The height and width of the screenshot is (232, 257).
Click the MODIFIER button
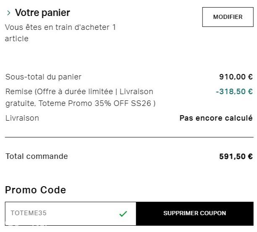click(228, 17)
